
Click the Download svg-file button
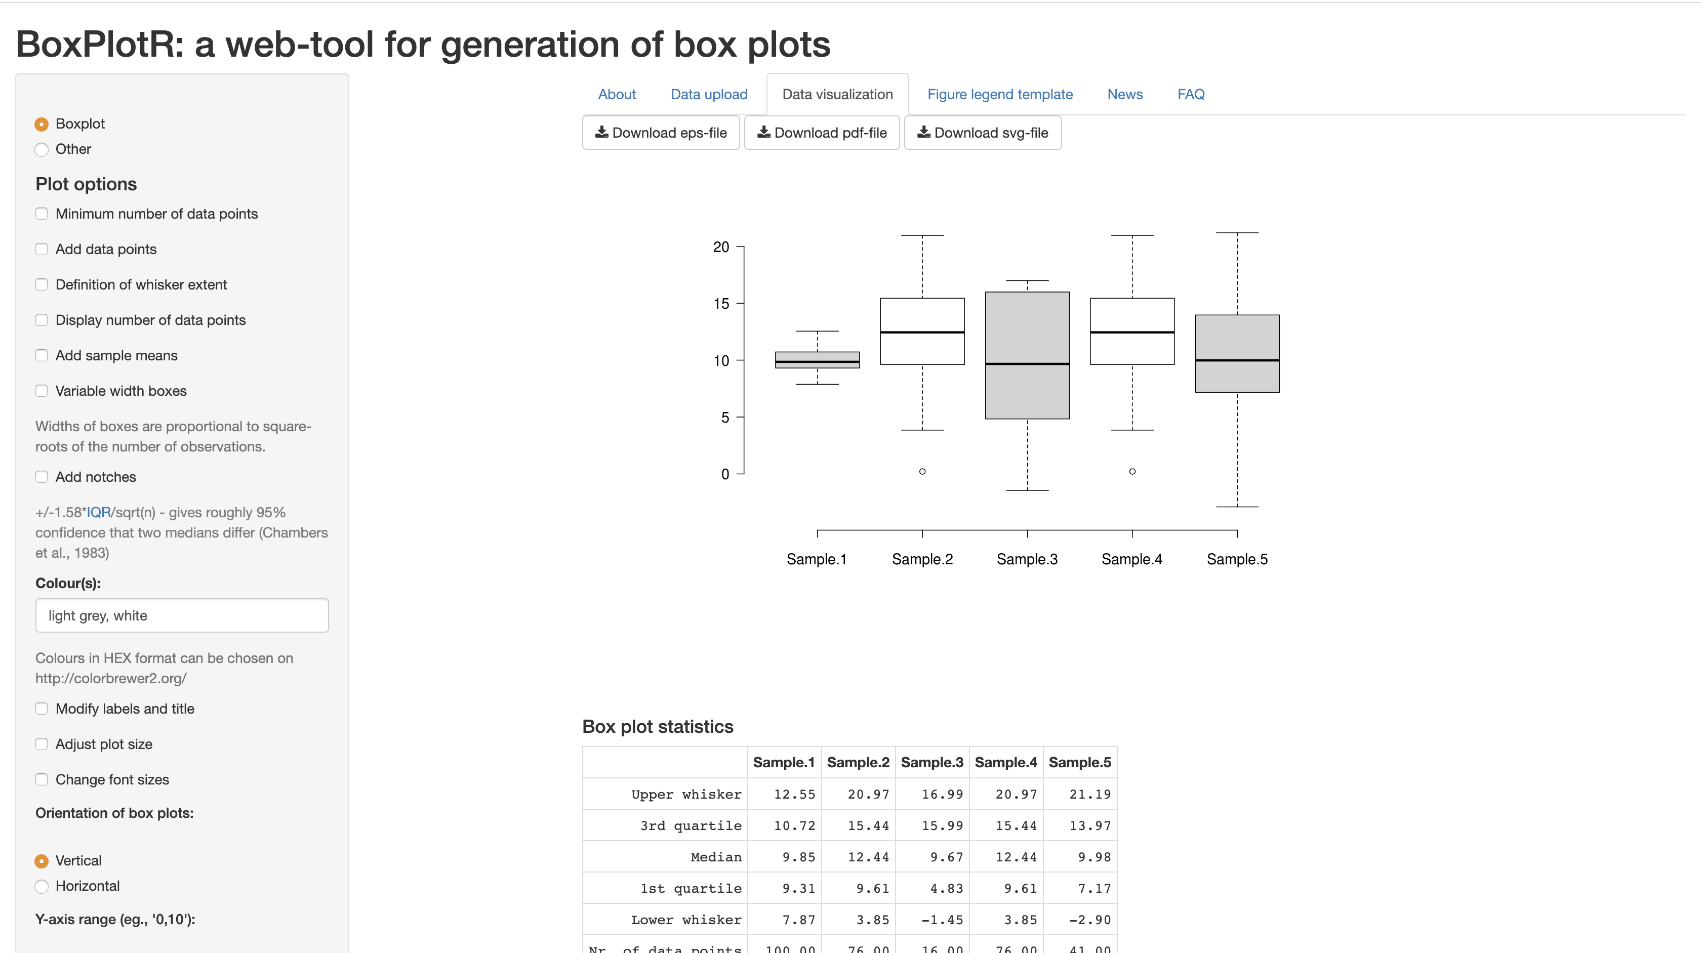coord(983,133)
